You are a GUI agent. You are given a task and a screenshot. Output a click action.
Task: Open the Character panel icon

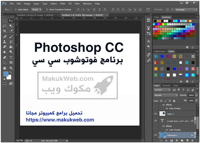[149, 41]
